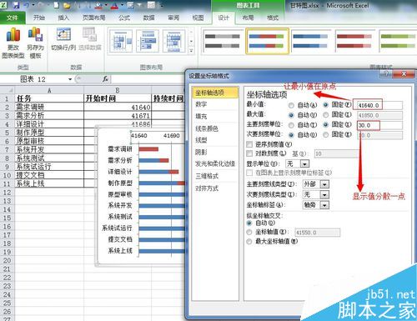This screenshot has height=321, width=417.
Task: Switch to the Chart Tools Format (格式) tab
Action: [273, 18]
